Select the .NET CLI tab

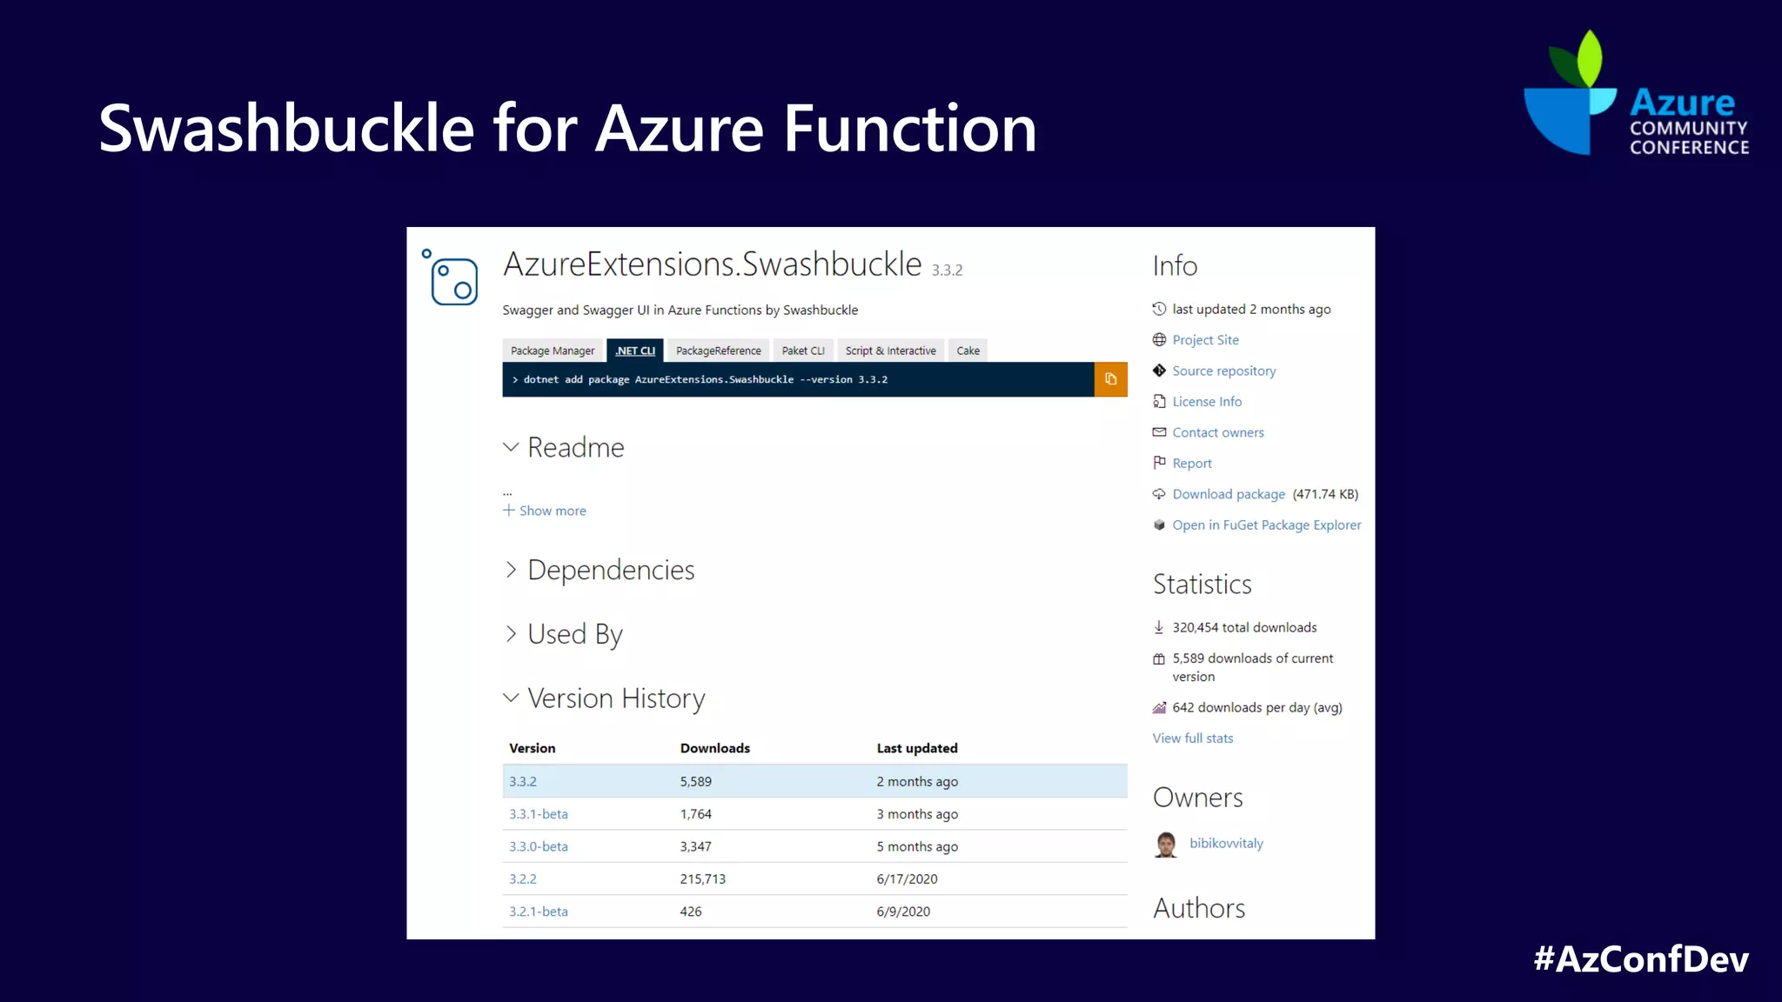tap(635, 351)
